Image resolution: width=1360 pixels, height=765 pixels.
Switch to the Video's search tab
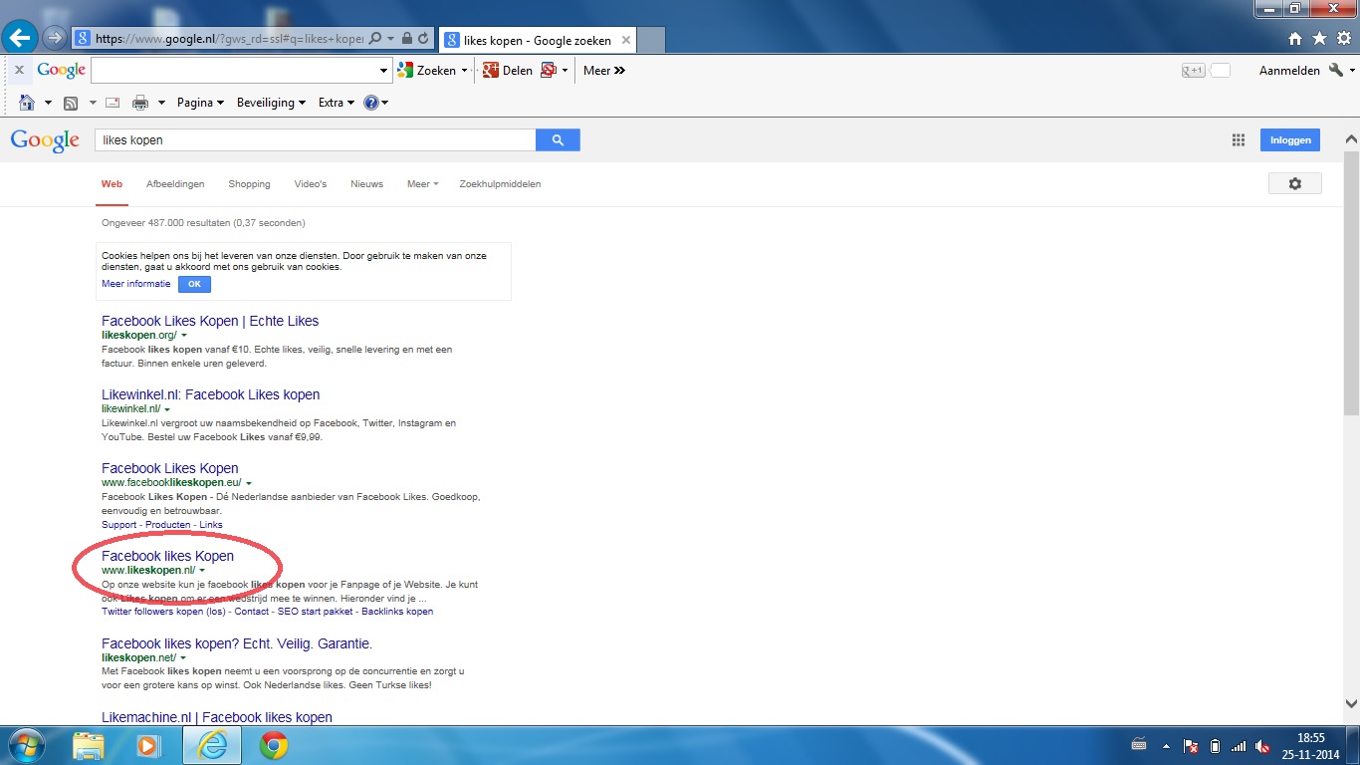point(311,184)
